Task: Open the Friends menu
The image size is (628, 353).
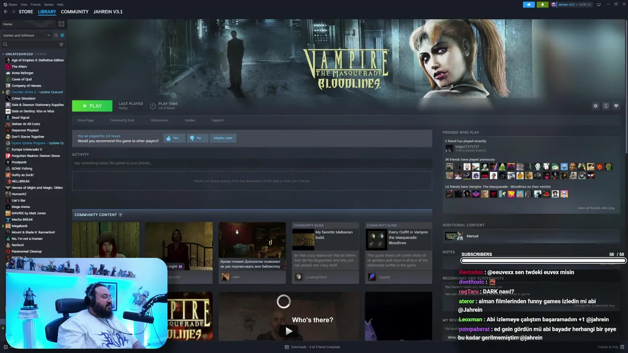Action: click(36, 4)
